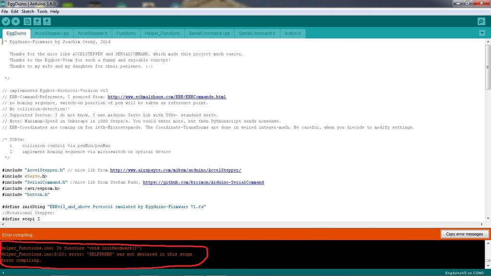The width and height of the screenshot is (491, 276).
Task: Click the editor scroll up arrow
Action: (488, 42)
